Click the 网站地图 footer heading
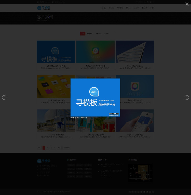Viewport: 191px width, 195px height. click(133, 160)
